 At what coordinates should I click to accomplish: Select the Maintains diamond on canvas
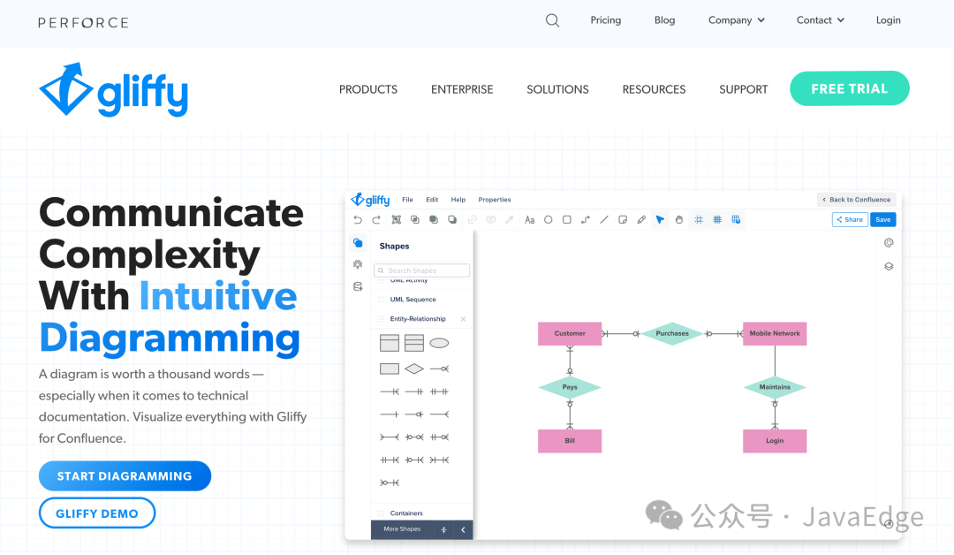point(775,387)
